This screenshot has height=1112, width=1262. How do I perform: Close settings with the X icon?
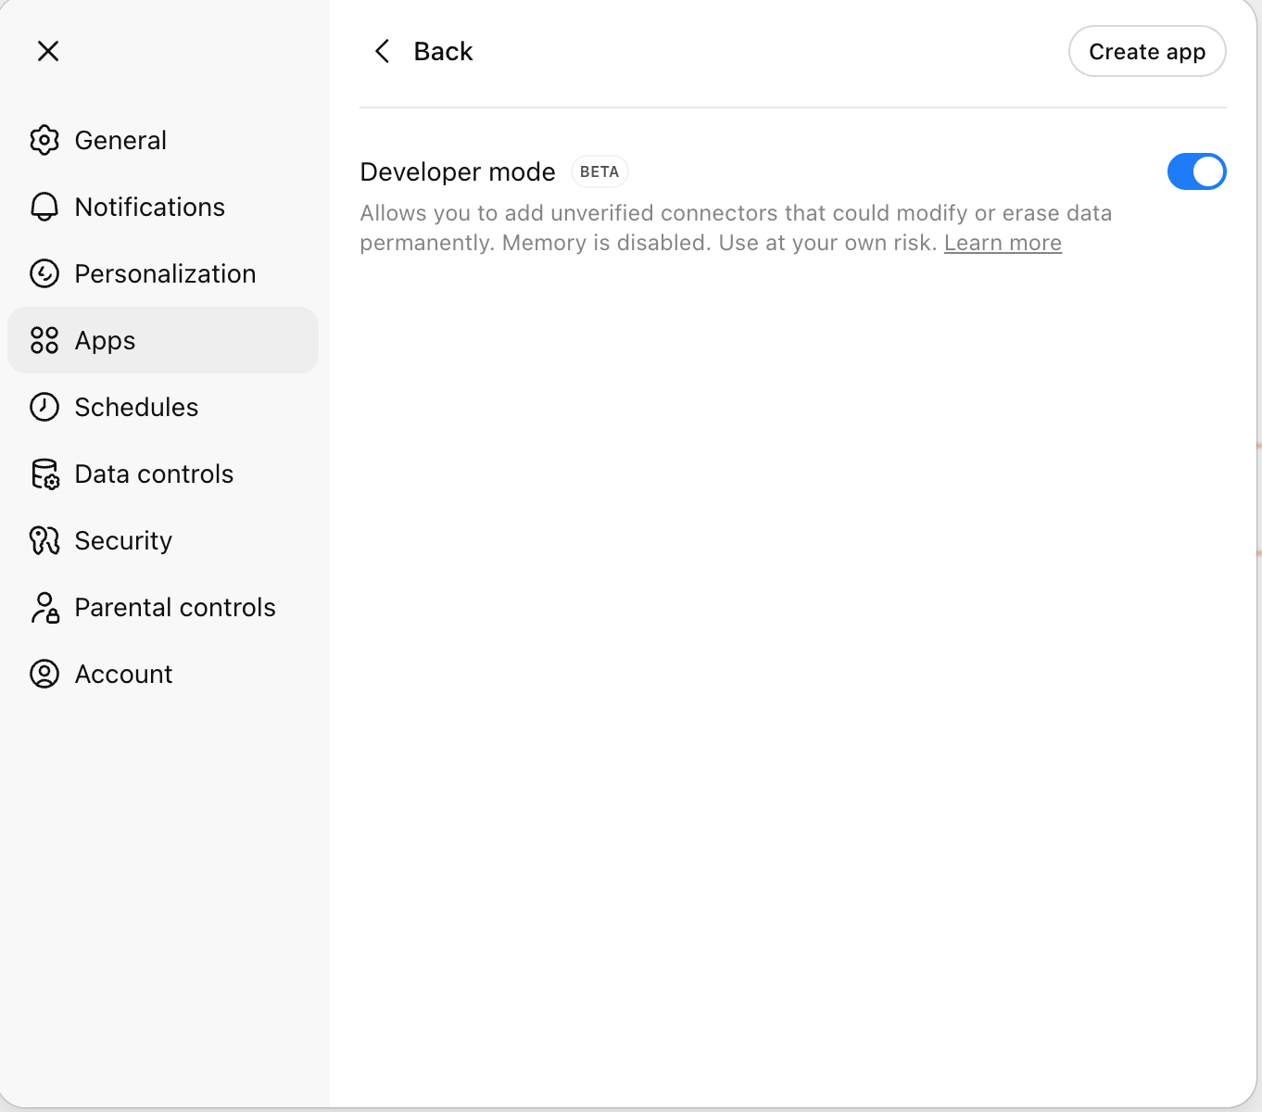click(x=48, y=51)
